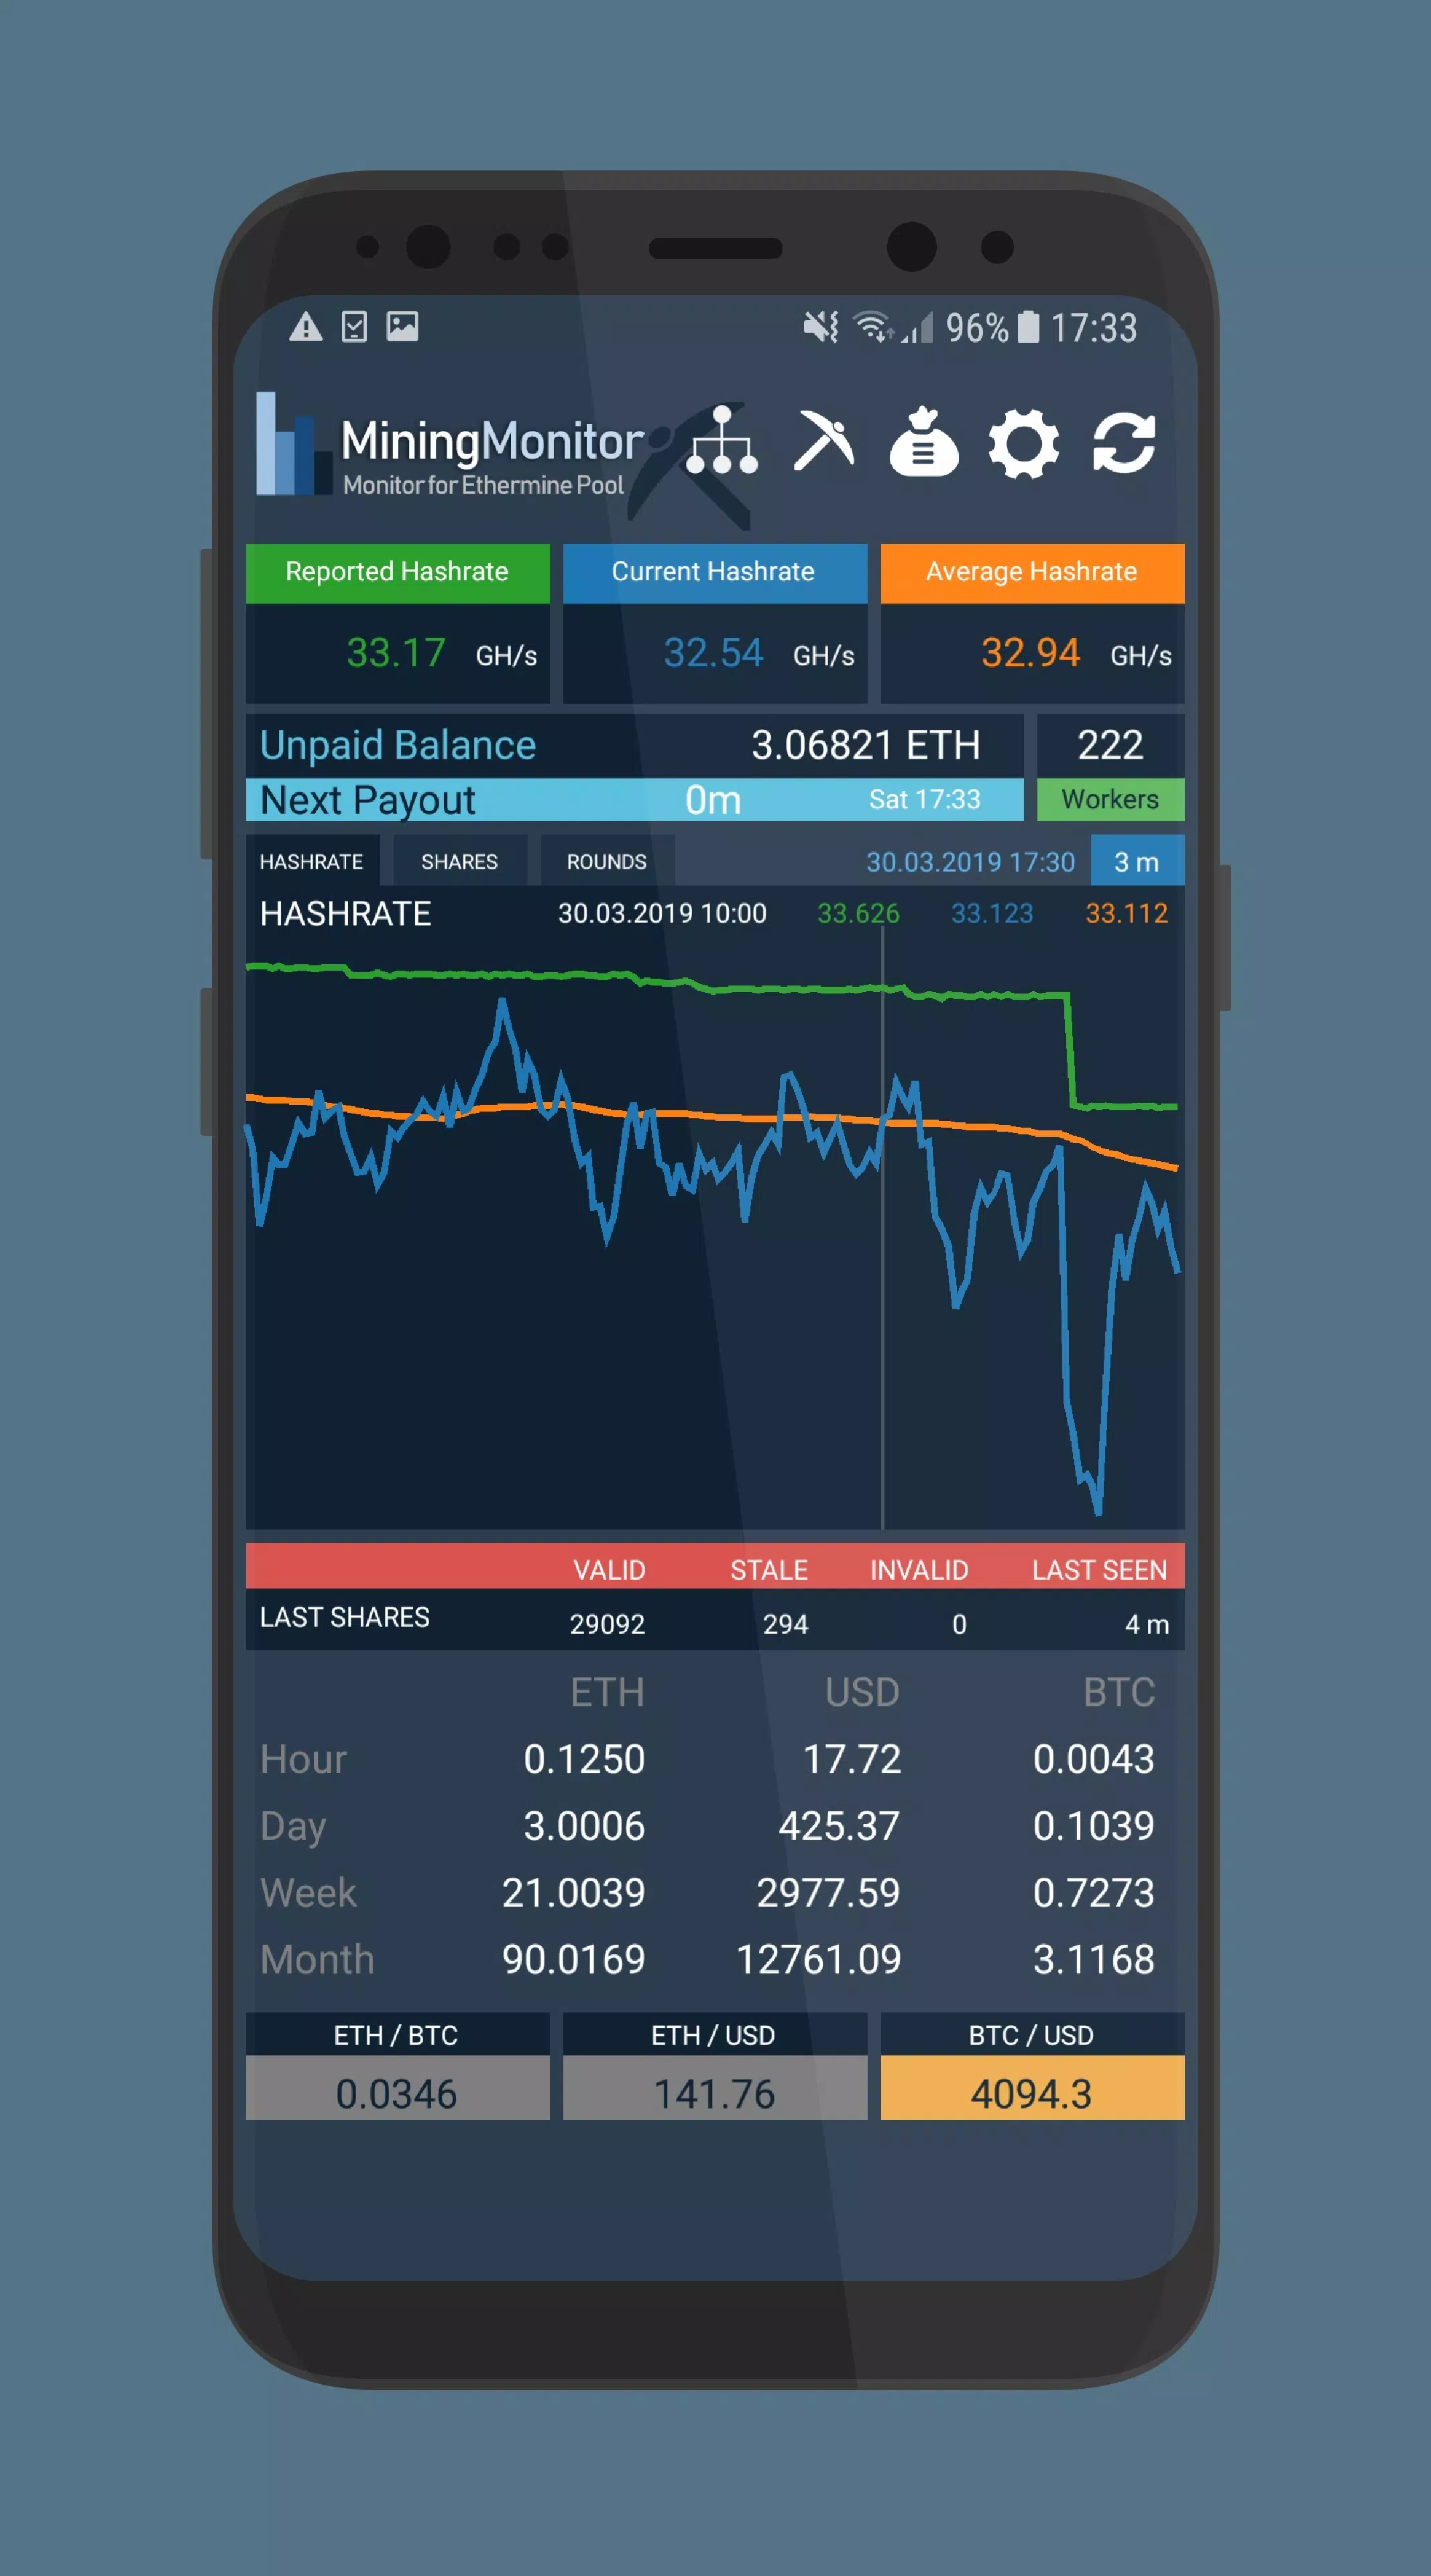Image resolution: width=1431 pixels, height=2576 pixels.
Task: Open settings via gear icon
Action: pyautogui.click(x=1023, y=442)
